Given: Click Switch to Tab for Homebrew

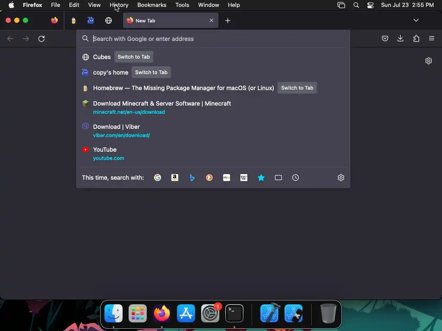Looking at the screenshot, I should [x=297, y=88].
